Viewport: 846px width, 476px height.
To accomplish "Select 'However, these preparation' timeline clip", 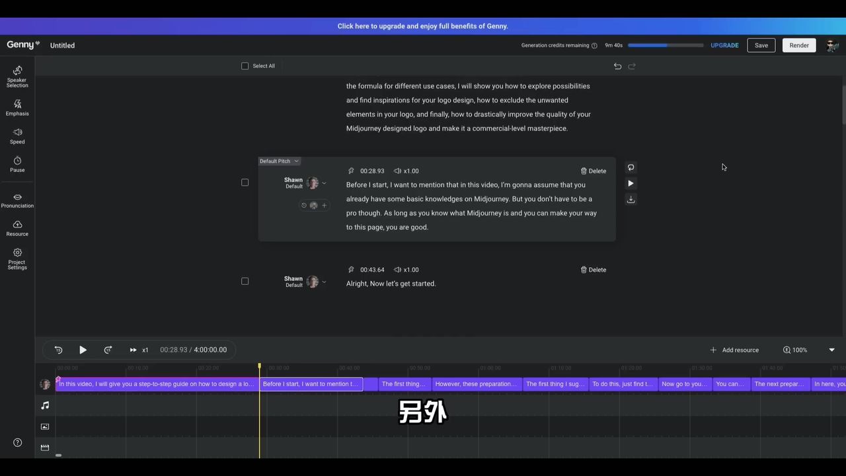I will coord(477,384).
